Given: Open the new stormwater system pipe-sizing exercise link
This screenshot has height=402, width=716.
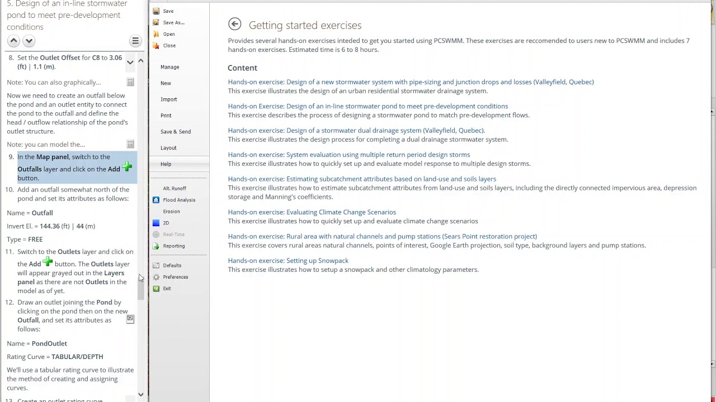Looking at the screenshot, I should click(x=411, y=82).
